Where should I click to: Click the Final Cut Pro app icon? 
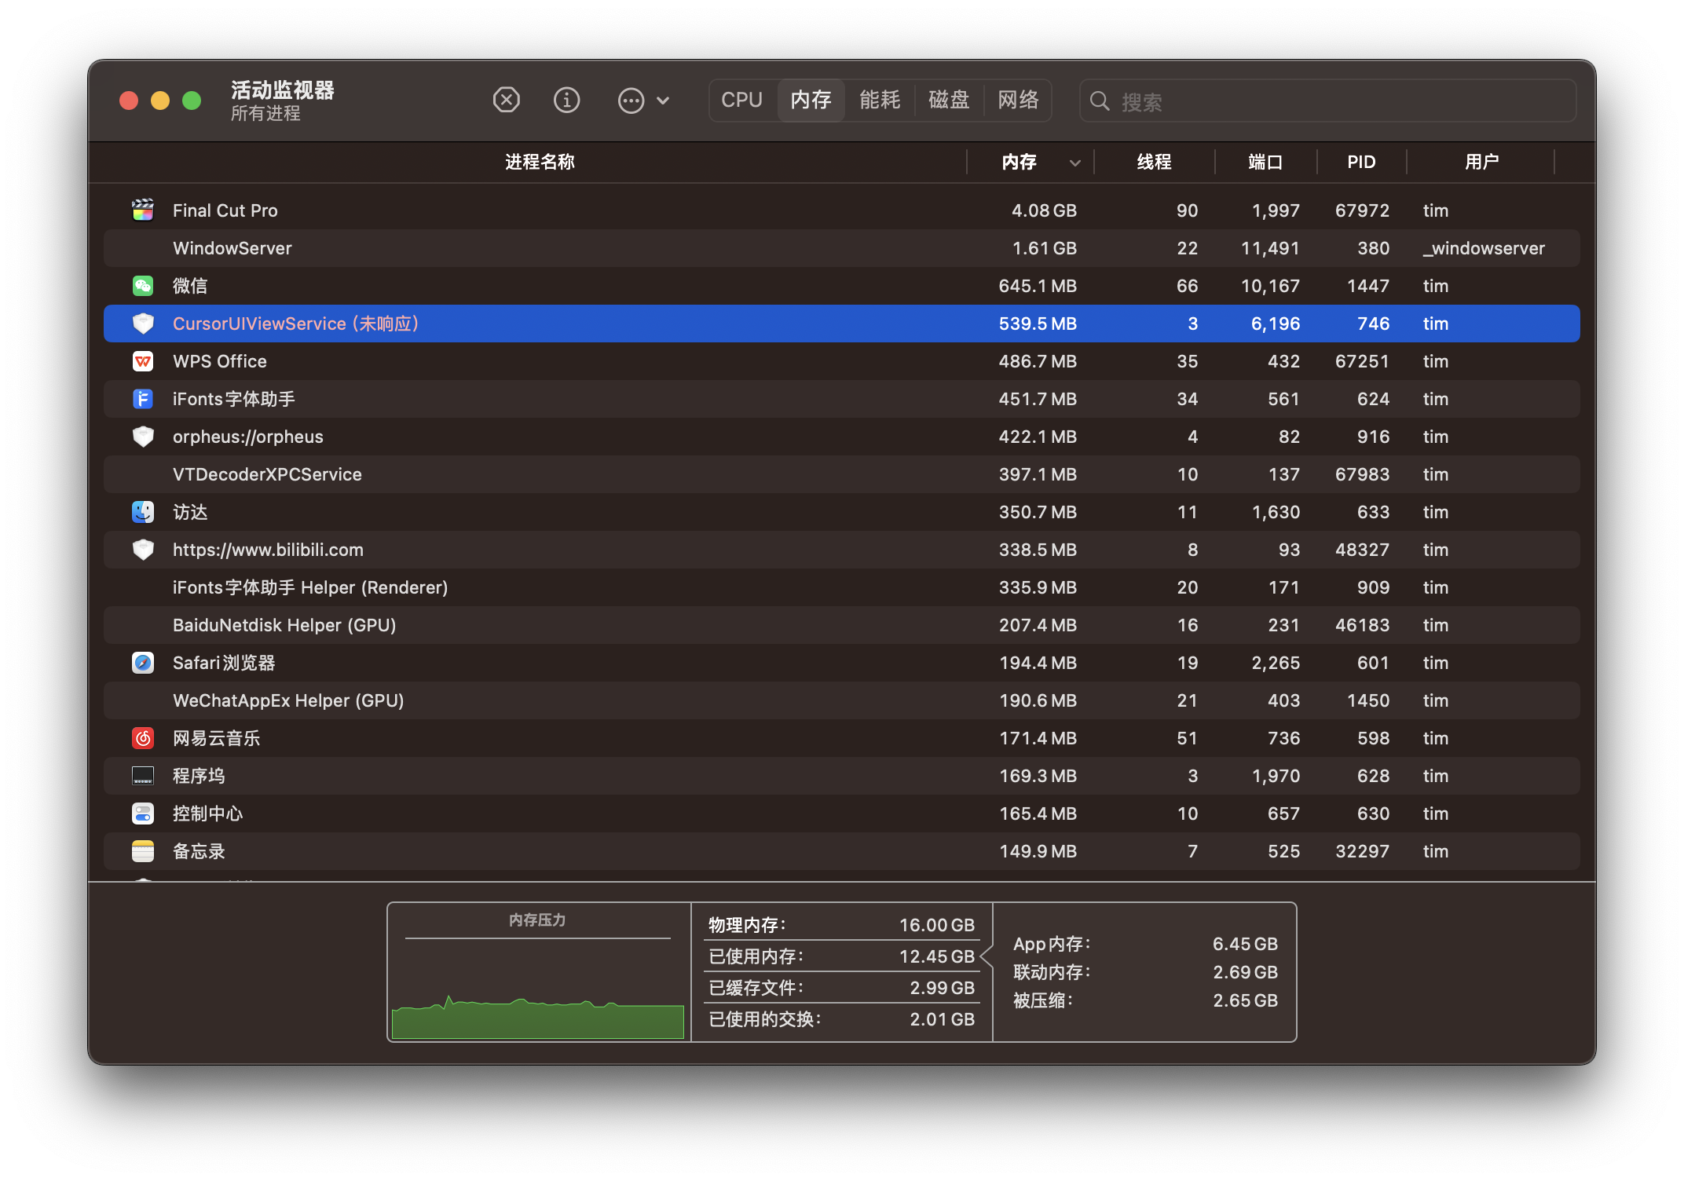(x=143, y=210)
